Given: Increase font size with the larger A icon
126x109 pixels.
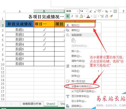Looking at the screenshot, I should click(x=91, y=12).
